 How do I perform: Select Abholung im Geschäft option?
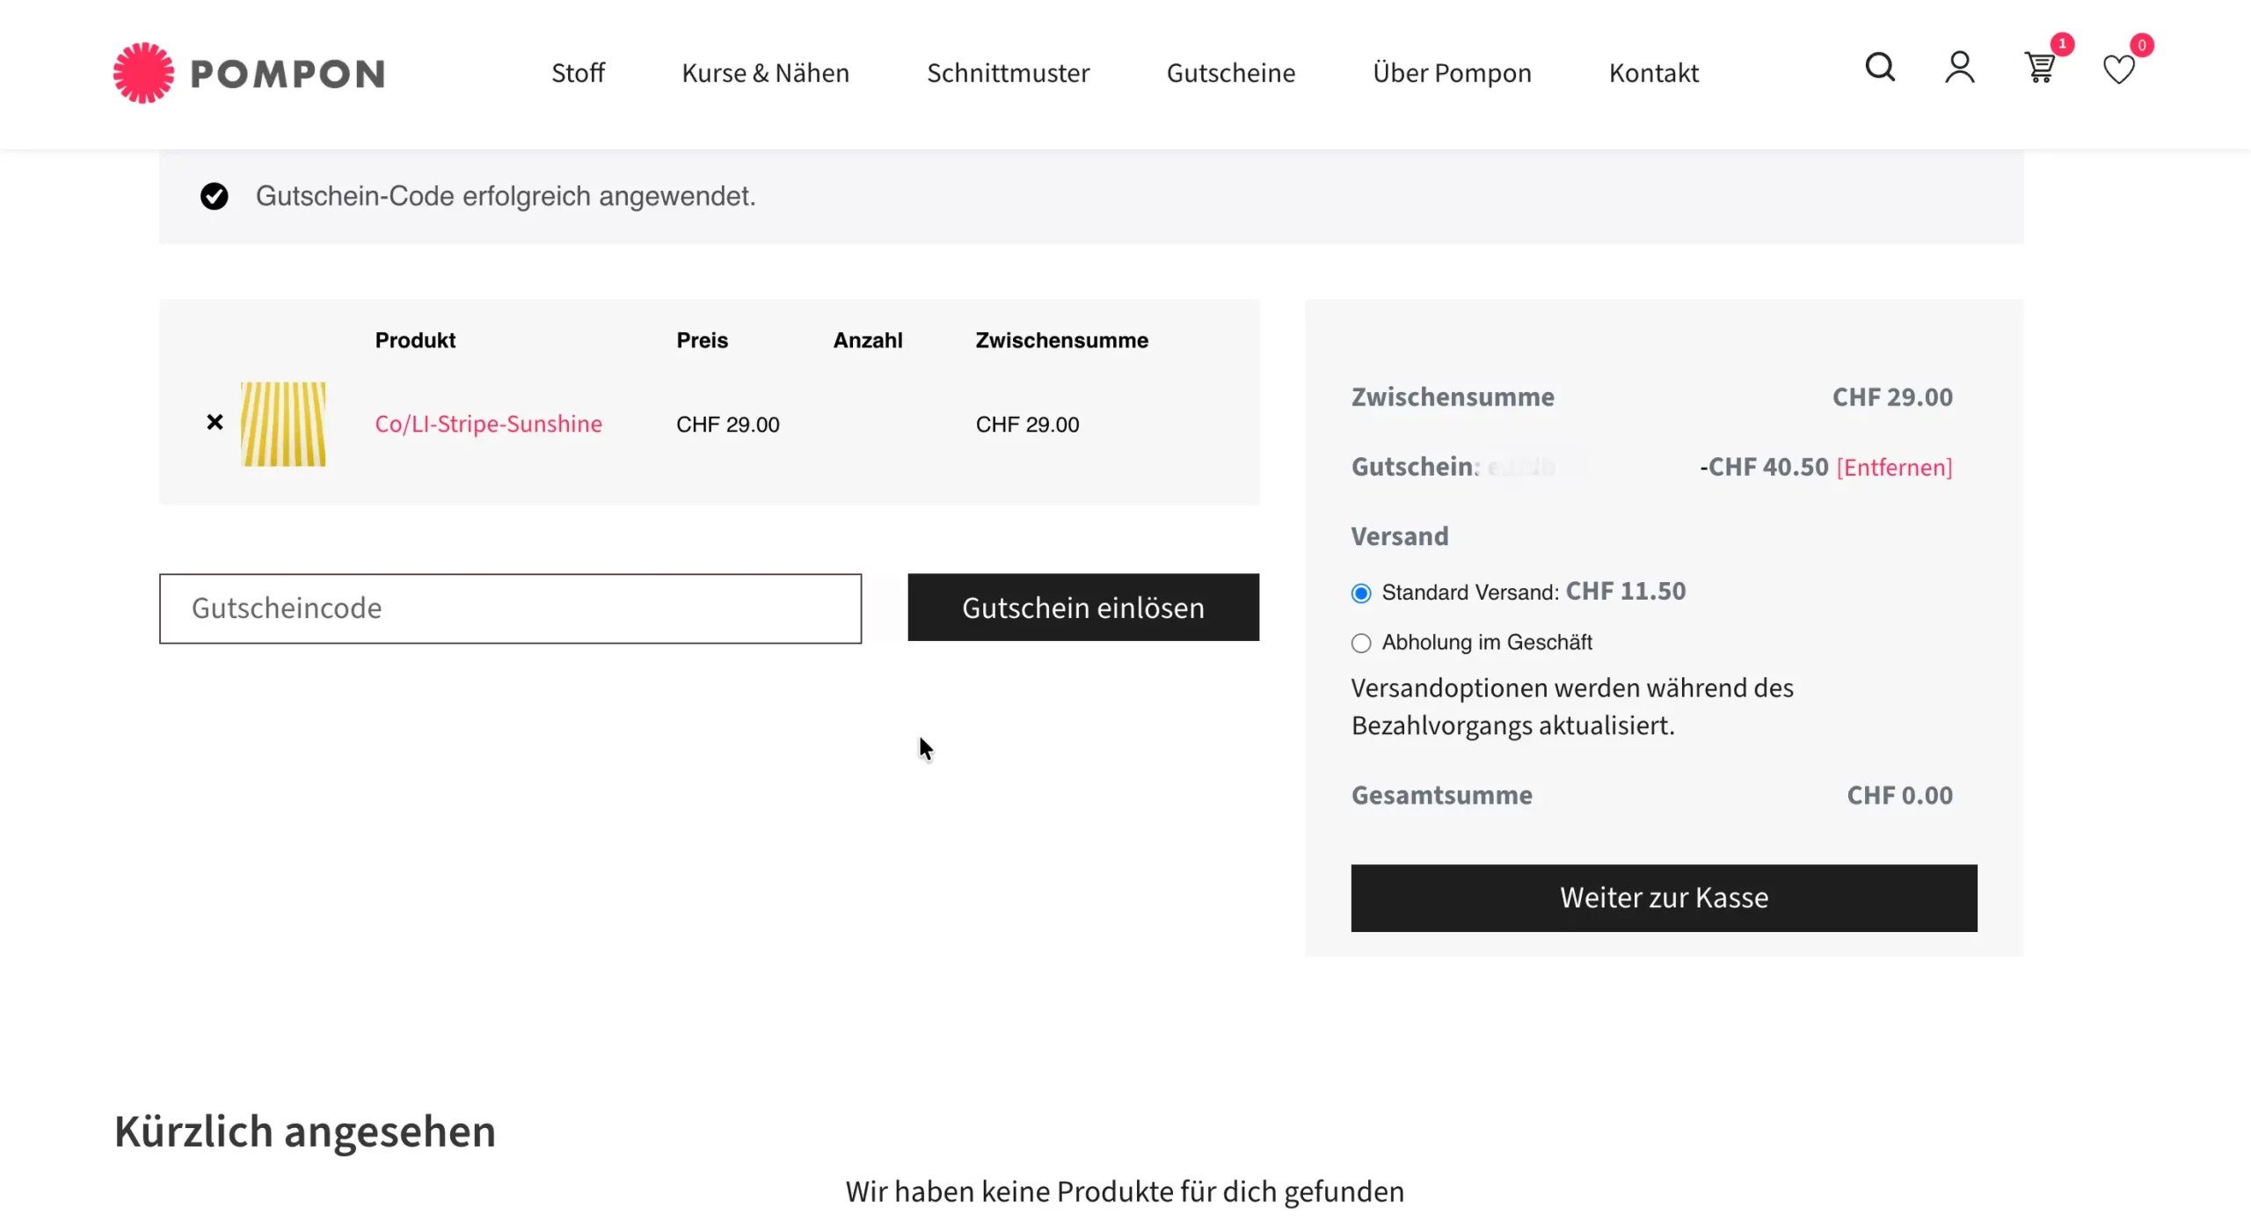point(1361,644)
